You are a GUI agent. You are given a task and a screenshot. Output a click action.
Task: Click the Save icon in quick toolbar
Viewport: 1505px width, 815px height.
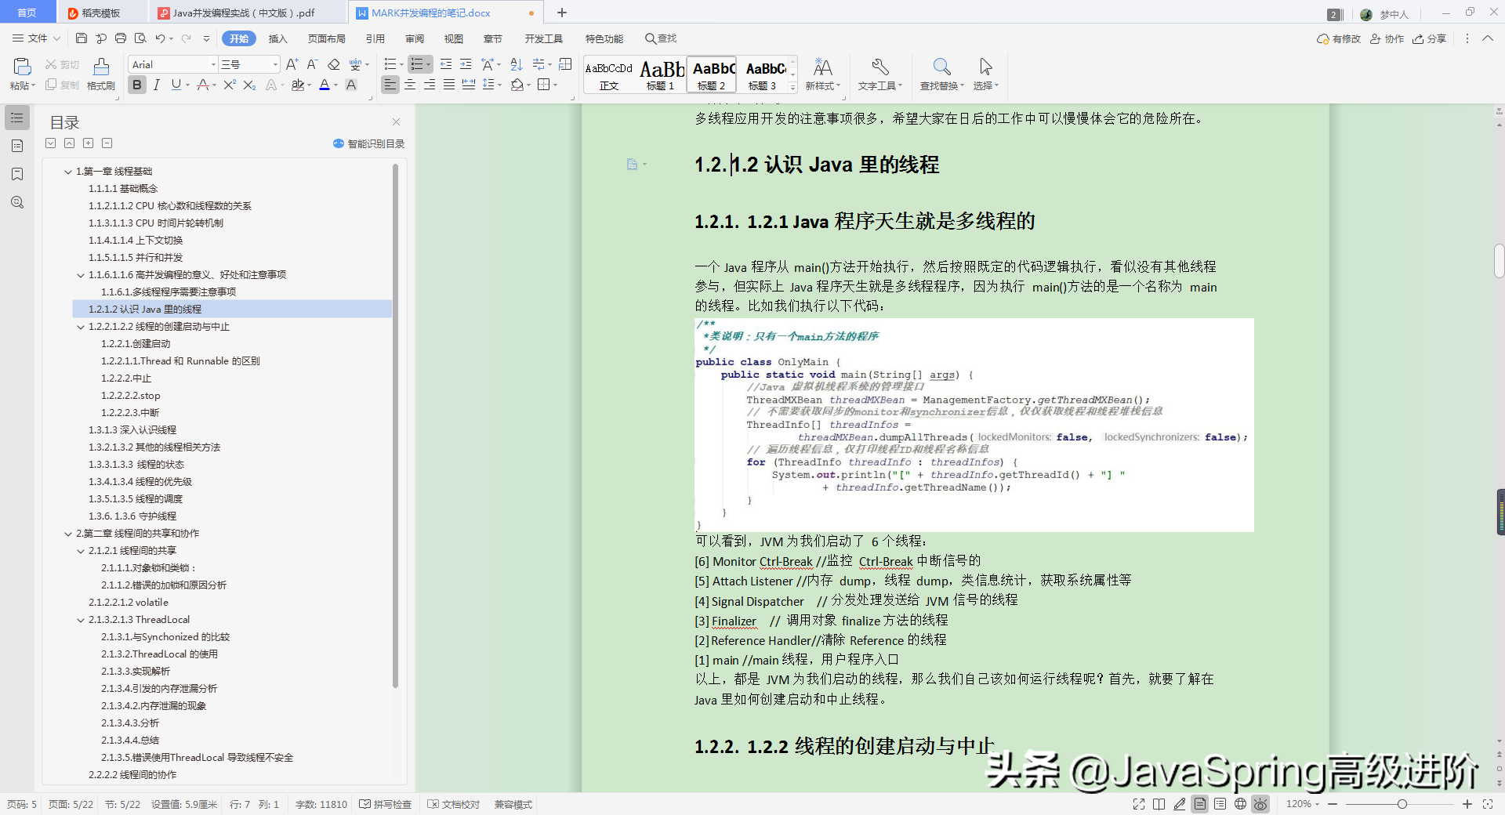coord(82,38)
